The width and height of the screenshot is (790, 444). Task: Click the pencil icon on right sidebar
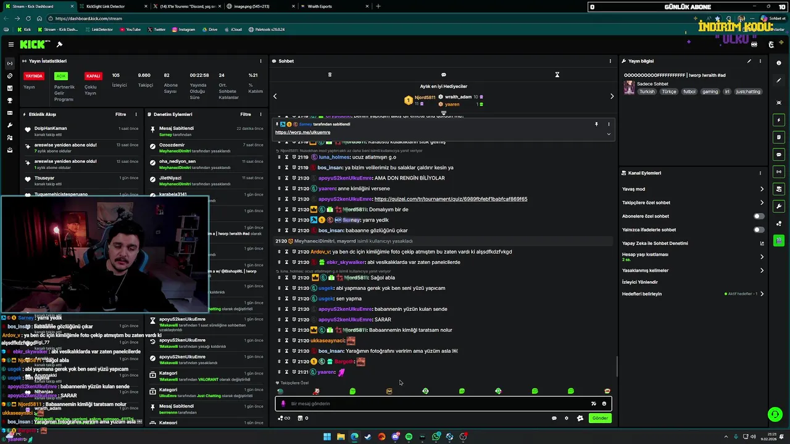pyautogui.click(x=779, y=80)
